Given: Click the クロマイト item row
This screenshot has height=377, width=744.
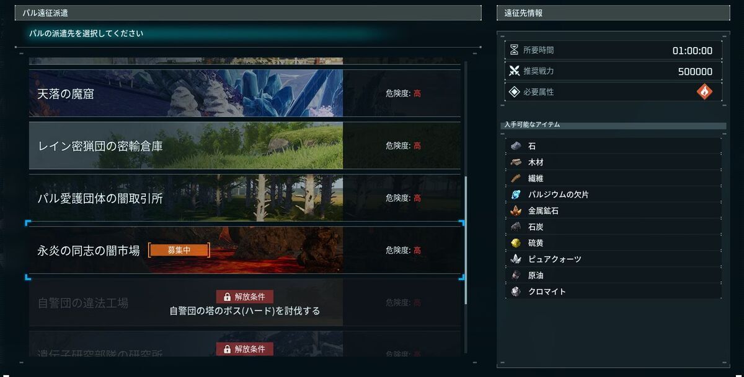Looking at the screenshot, I should pos(614,291).
